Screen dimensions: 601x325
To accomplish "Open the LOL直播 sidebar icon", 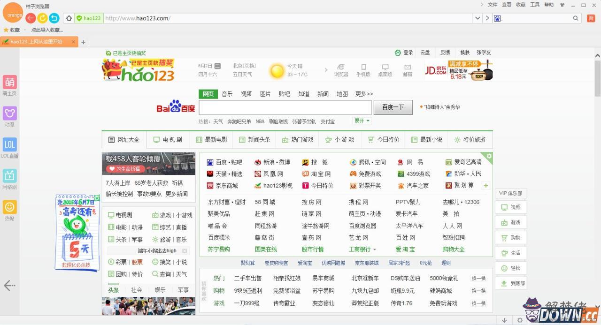I will (x=9, y=144).
